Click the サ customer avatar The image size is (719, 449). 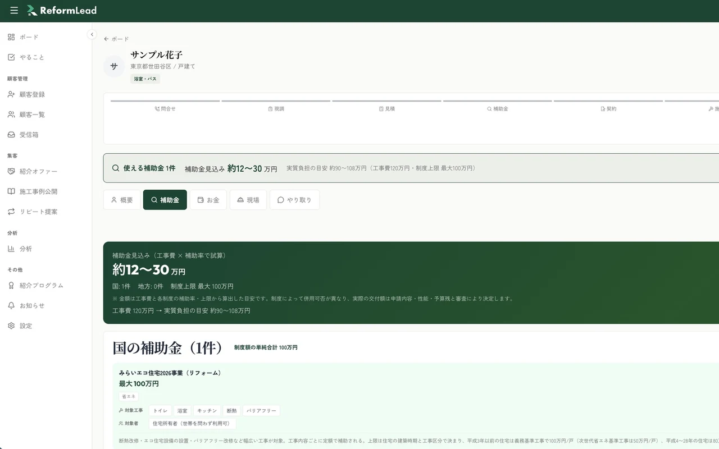pos(114,66)
